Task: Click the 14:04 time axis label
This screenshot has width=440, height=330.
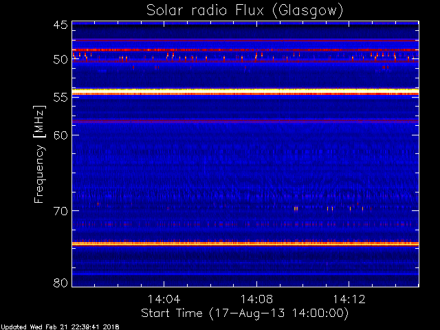Action: tap(164, 299)
